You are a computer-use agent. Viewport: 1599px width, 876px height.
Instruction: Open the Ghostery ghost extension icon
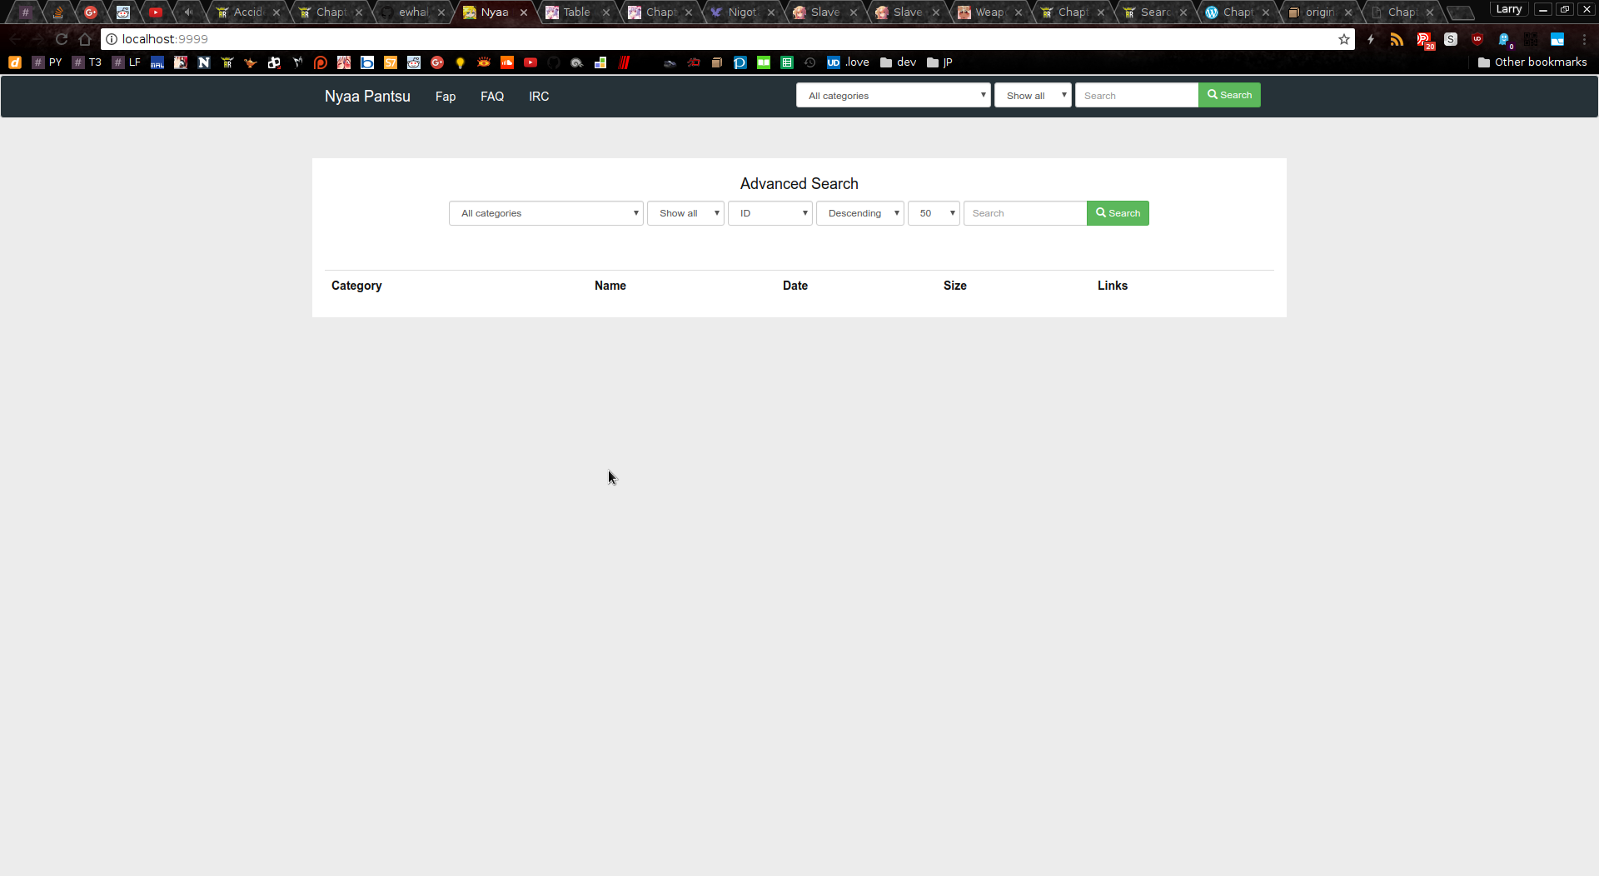pyautogui.click(x=1503, y=39)
